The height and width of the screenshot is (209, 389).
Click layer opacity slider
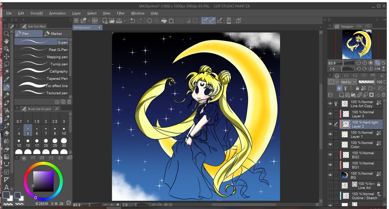367,82
